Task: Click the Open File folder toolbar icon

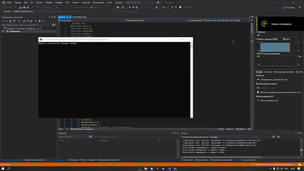Action: [x=20, y=8]
